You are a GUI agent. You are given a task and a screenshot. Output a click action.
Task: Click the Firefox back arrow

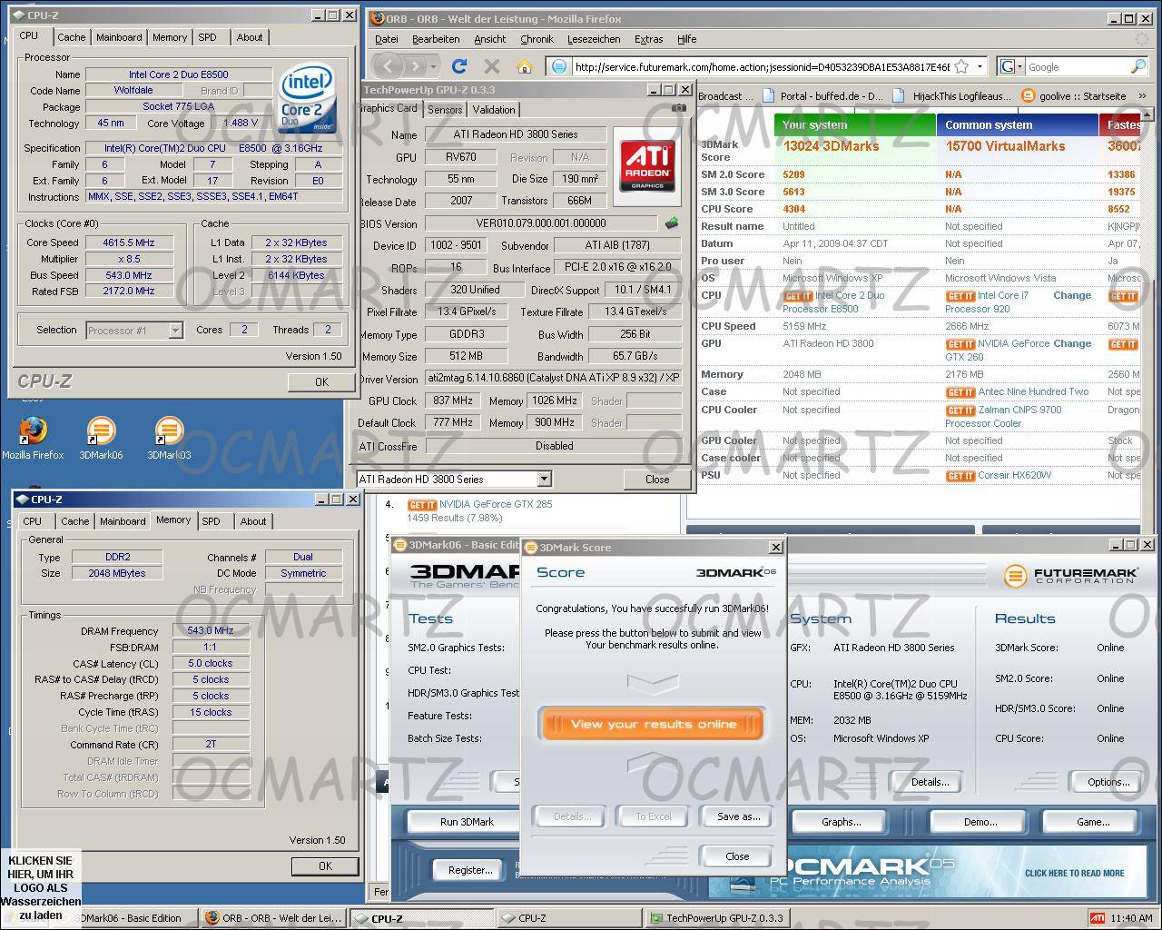tap(388, 66)
